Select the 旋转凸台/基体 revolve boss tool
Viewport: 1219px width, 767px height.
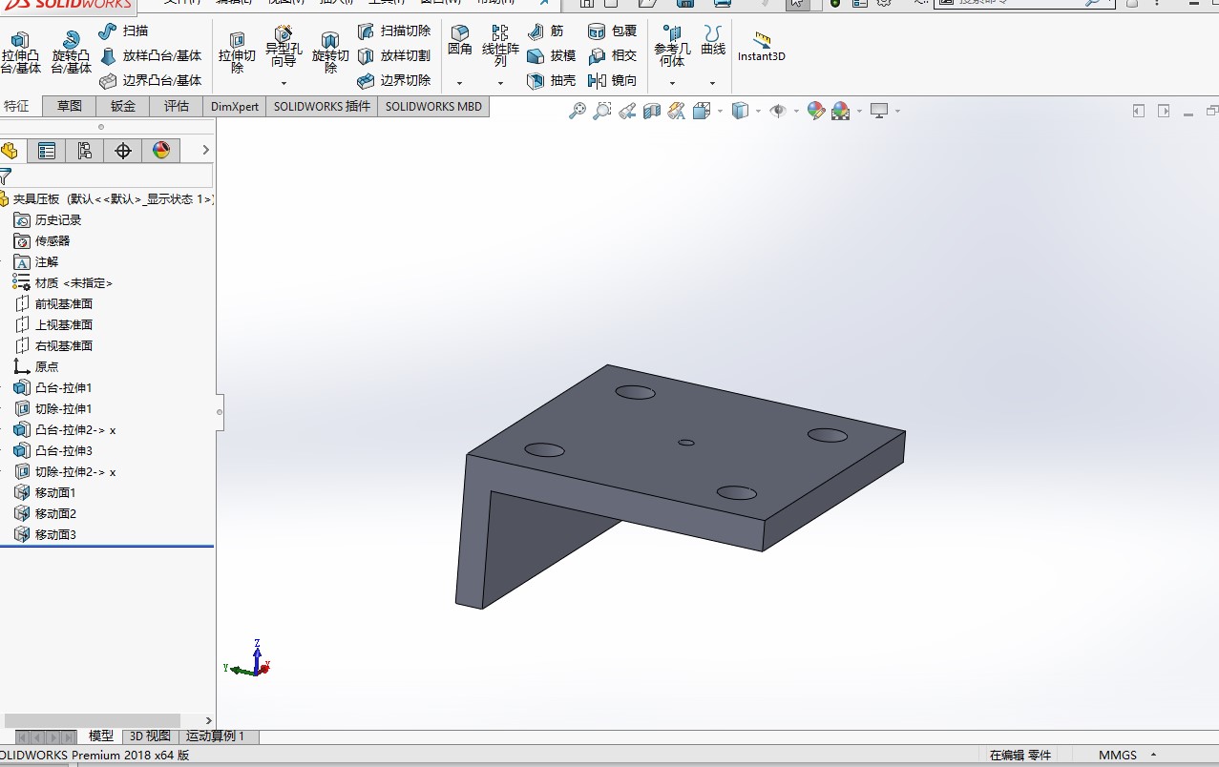coord(71,52)
